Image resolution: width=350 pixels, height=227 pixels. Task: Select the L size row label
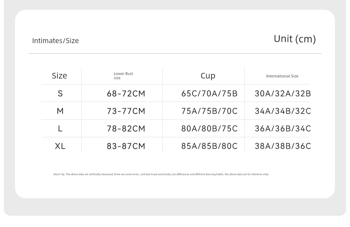click(x=60, y=129)
